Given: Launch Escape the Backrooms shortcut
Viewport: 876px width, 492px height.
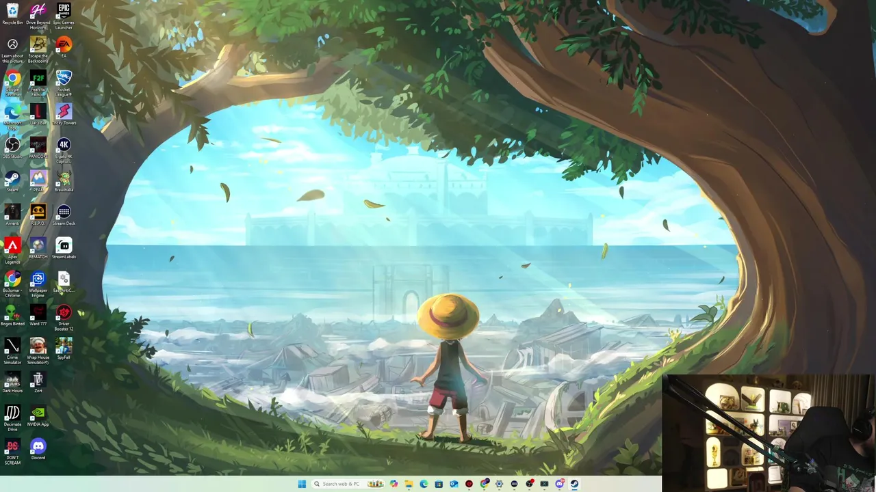Looking at the screenshot, I should tap(38, 49).
